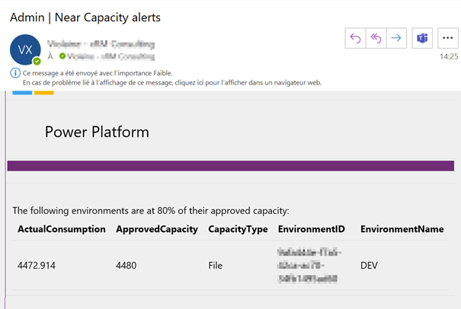Click the Reply All double-arrow icon
Image resolution: width=461 pixels, height=309 pixels.
click(376, 38)
